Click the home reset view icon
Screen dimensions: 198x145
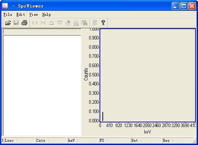click(x=68, y=23)
